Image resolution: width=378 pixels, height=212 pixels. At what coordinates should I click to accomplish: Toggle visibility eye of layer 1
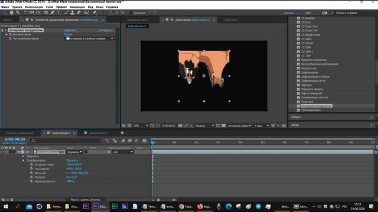(2, 152)
